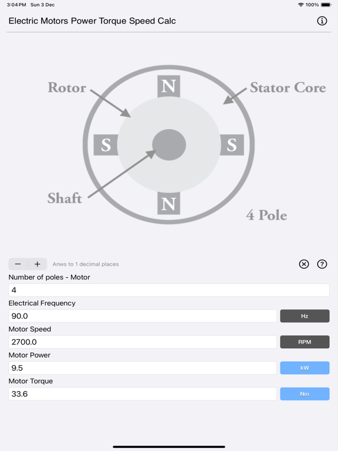
Task: Tap the Wi-Fi status icon
Action: (300, 5)
